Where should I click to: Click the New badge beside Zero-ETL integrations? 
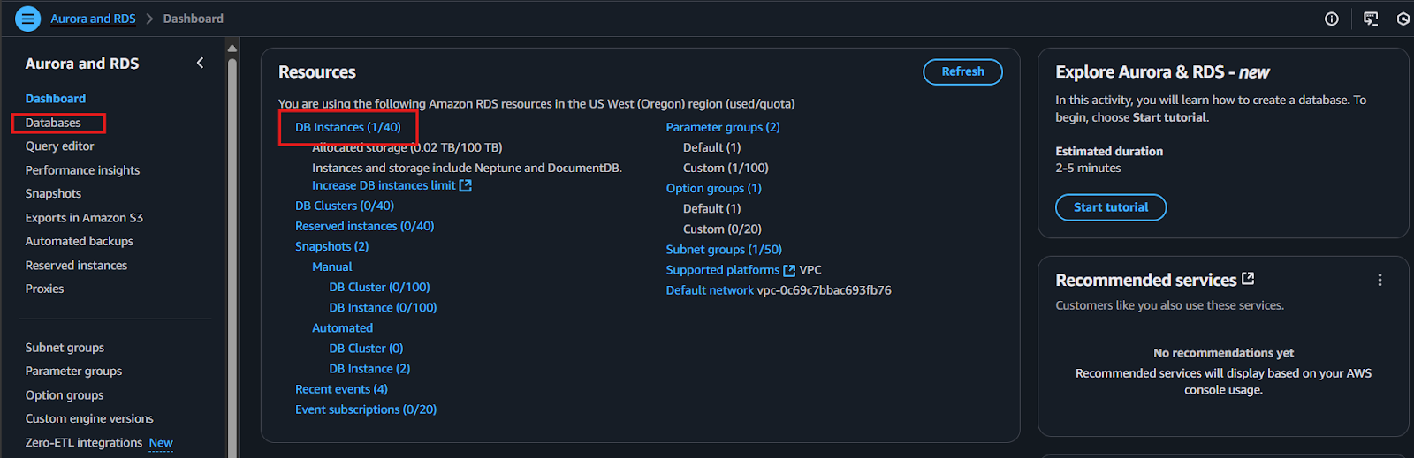161,443
